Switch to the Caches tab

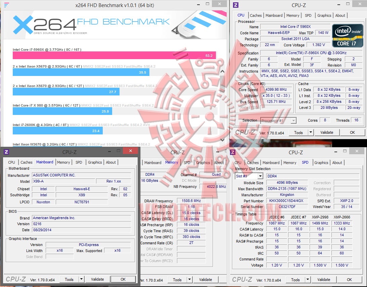click(256, 15)
